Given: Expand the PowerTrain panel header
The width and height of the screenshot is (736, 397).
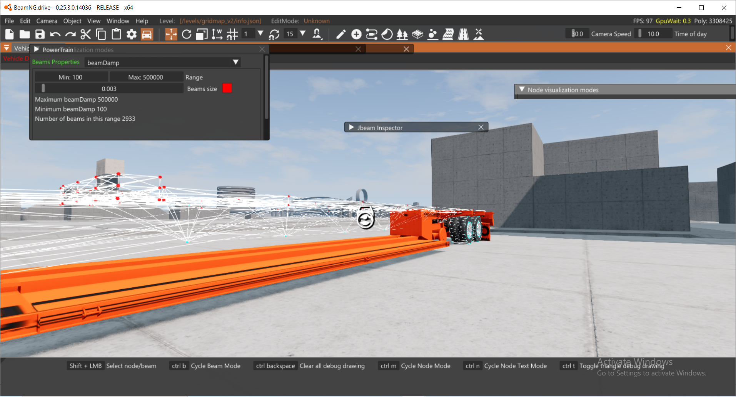Looking at the screenshot, I should tap(37, 49).
